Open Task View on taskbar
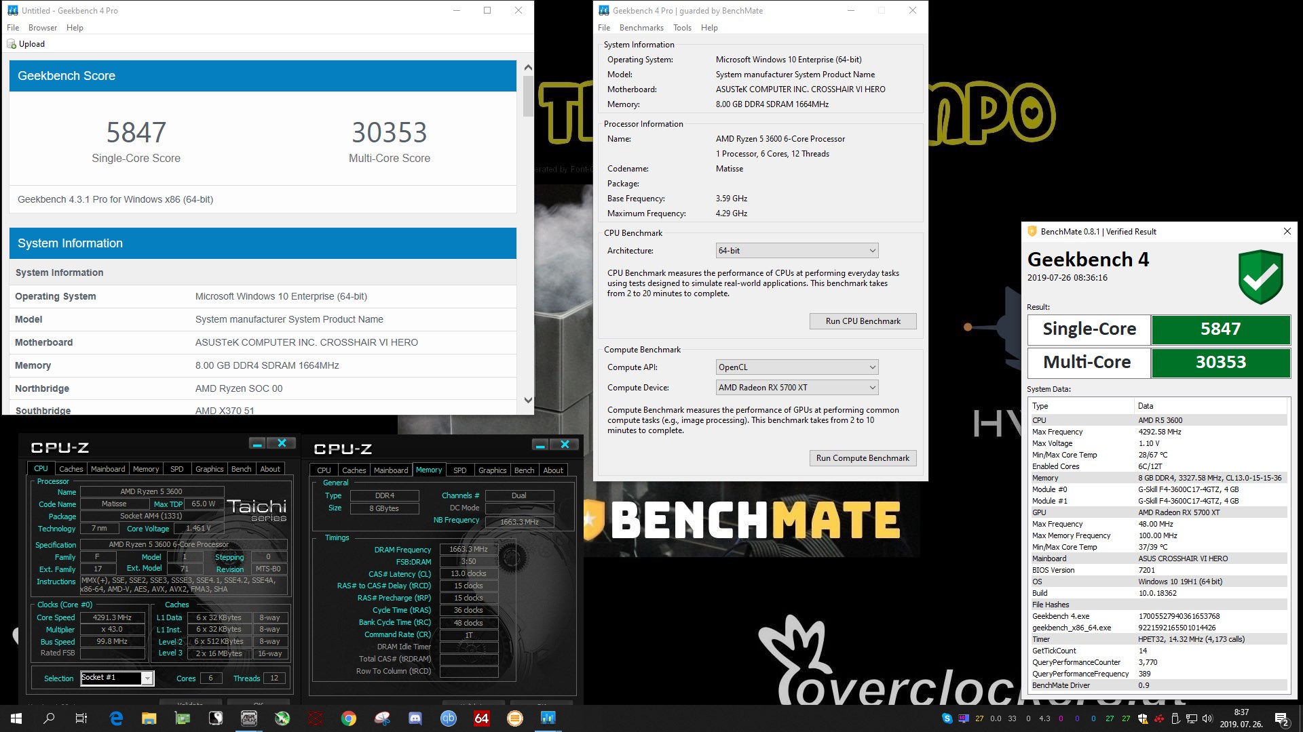This screenshot has width=1303, height=732. click(81, 718)
